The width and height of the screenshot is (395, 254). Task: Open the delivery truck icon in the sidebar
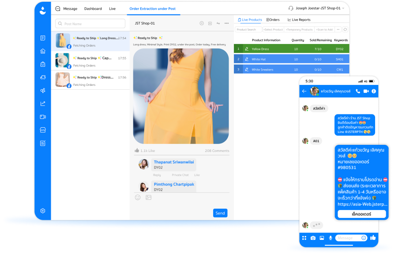[43, 77]
